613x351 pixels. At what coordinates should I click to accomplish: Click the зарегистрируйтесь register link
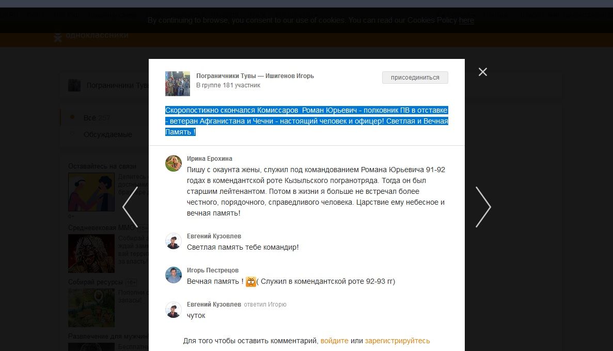(397, 341)
